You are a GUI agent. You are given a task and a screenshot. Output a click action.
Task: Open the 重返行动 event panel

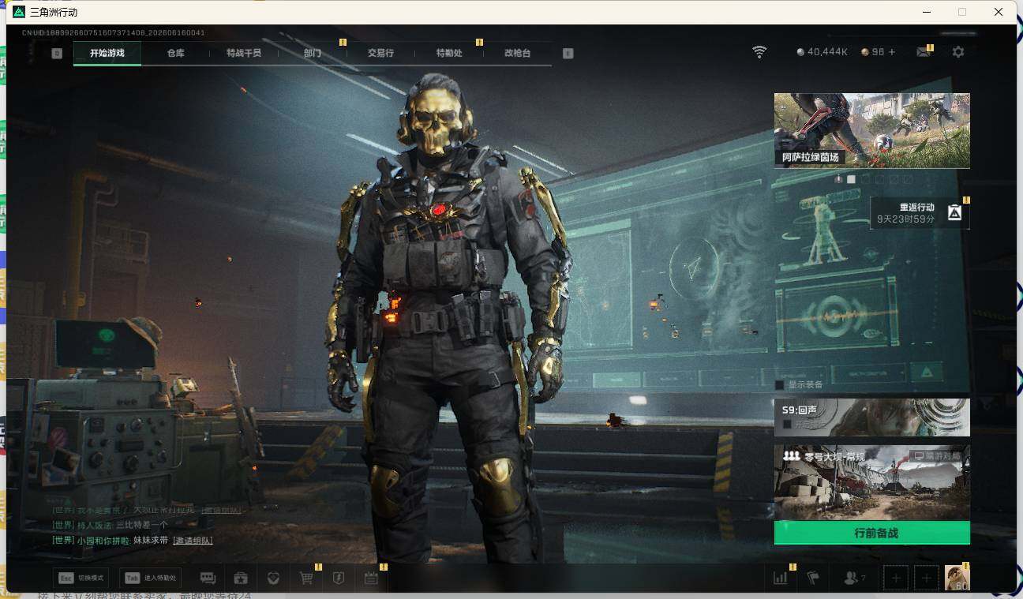(920, 212)
